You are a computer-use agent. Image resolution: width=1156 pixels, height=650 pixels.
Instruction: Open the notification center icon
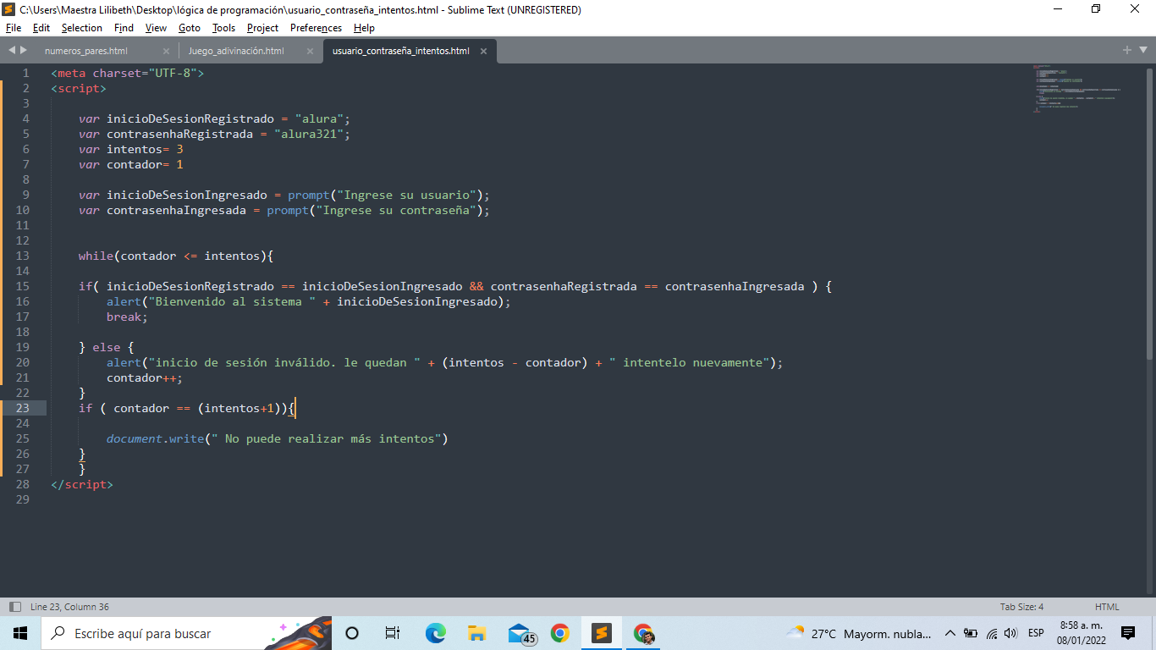pos(1128,633)
